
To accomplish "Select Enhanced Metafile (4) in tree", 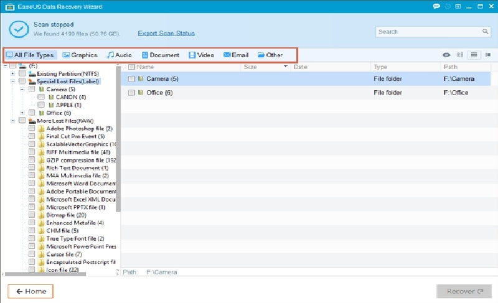I will (75, 223).
